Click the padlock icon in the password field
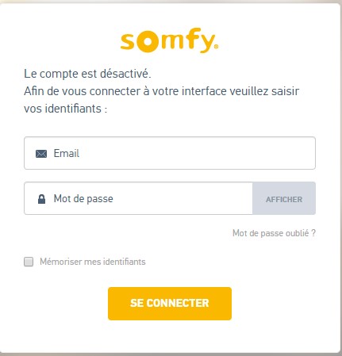Screen dimensions: 342x356 [x=41, y=199]
